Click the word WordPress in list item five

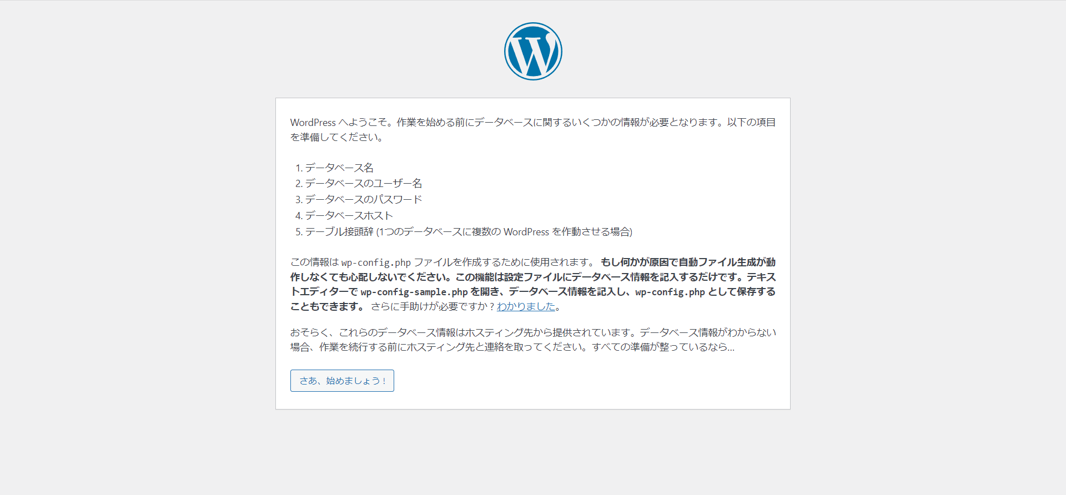point(526,231)
